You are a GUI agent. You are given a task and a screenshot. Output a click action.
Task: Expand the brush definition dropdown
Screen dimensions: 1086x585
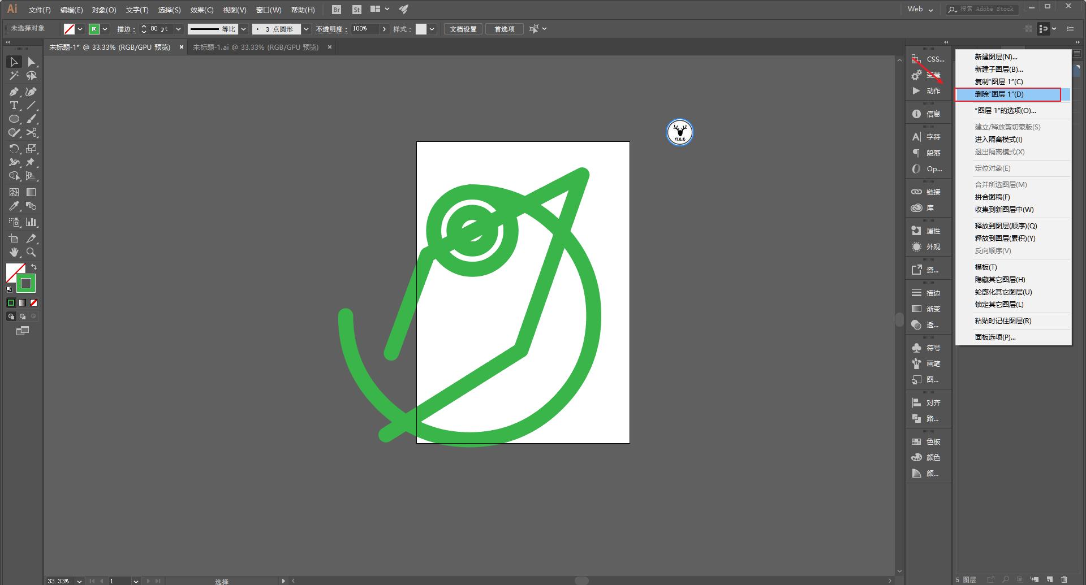click(306, 29)
